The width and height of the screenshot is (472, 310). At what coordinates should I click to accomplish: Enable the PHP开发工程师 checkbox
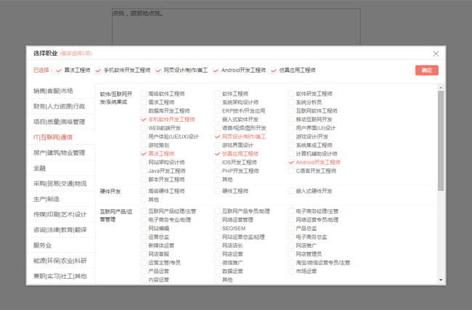(x=218, y=171)
